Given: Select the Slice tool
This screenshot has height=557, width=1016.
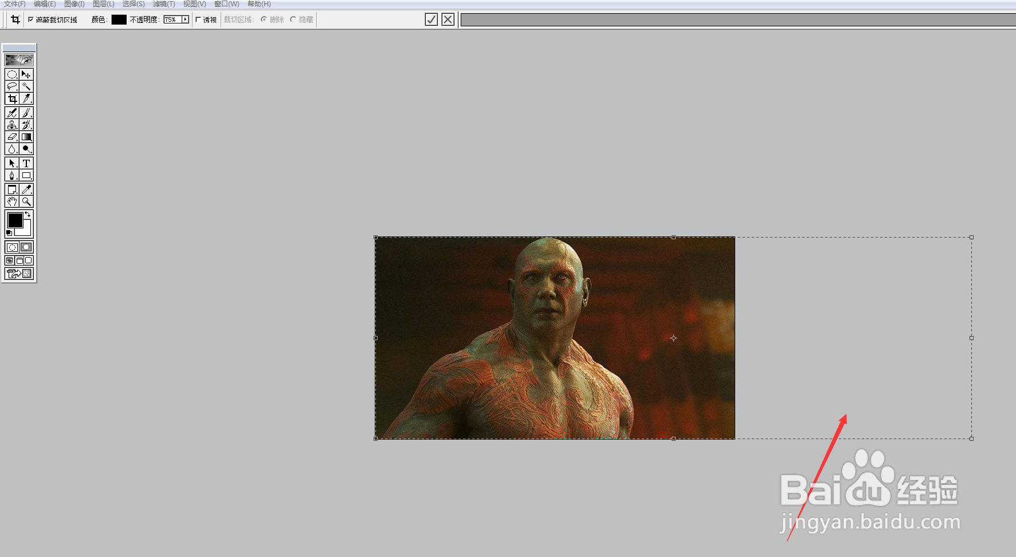Looking at the screenshot, I should pyautogui.click(x=26, y=98).
